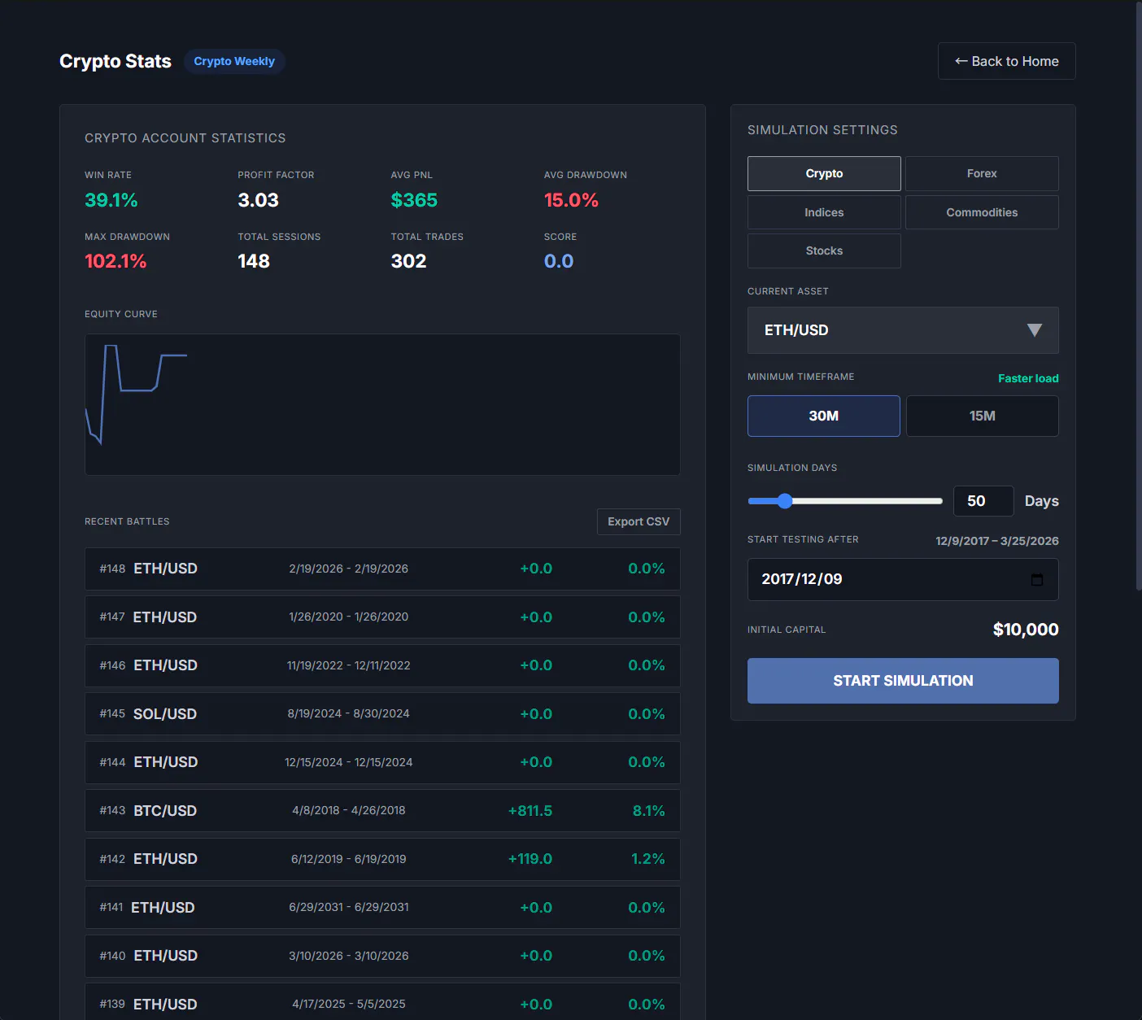Select the 30M minimum timeframe
1142x1020 pixels.
click(x=823, y=416)
